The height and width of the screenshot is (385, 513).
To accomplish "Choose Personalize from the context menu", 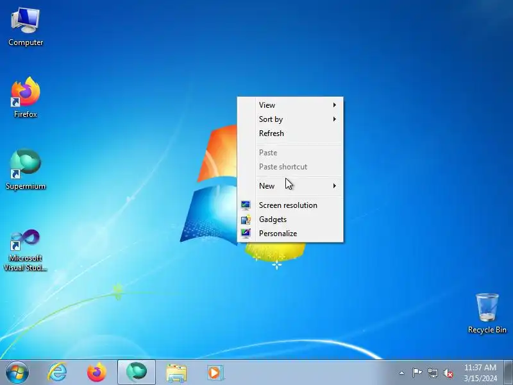I will (290, 234).
